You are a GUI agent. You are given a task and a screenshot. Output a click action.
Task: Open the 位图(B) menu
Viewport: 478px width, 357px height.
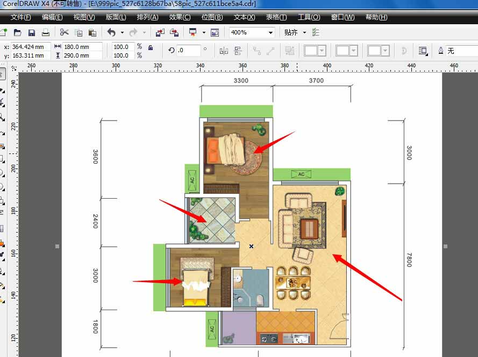212,17
